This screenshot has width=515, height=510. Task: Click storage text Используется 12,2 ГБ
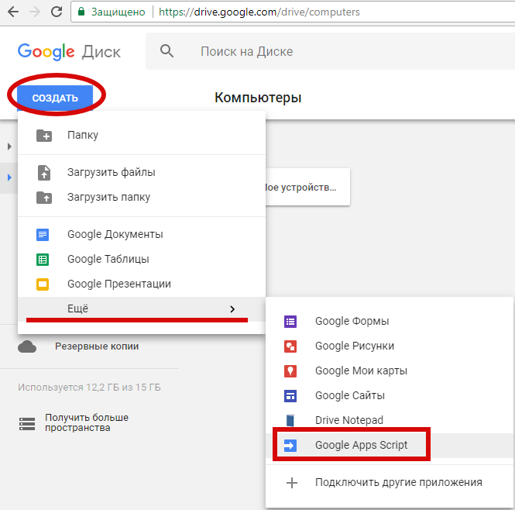(89, 388)
